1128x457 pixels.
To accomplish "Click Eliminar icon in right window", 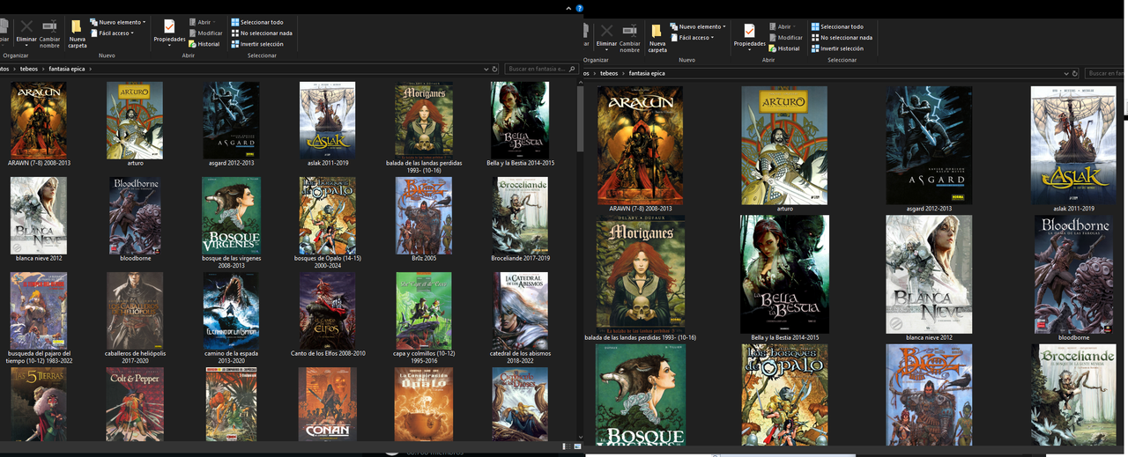I will coord(606,29).
